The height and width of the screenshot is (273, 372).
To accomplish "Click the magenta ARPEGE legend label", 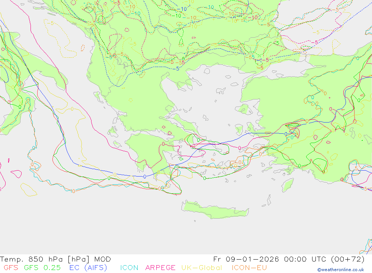I will (x=160, y=267).
